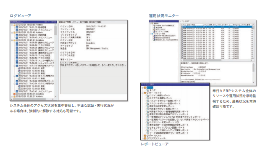Click the event list horizontal scrollbar

217,60
